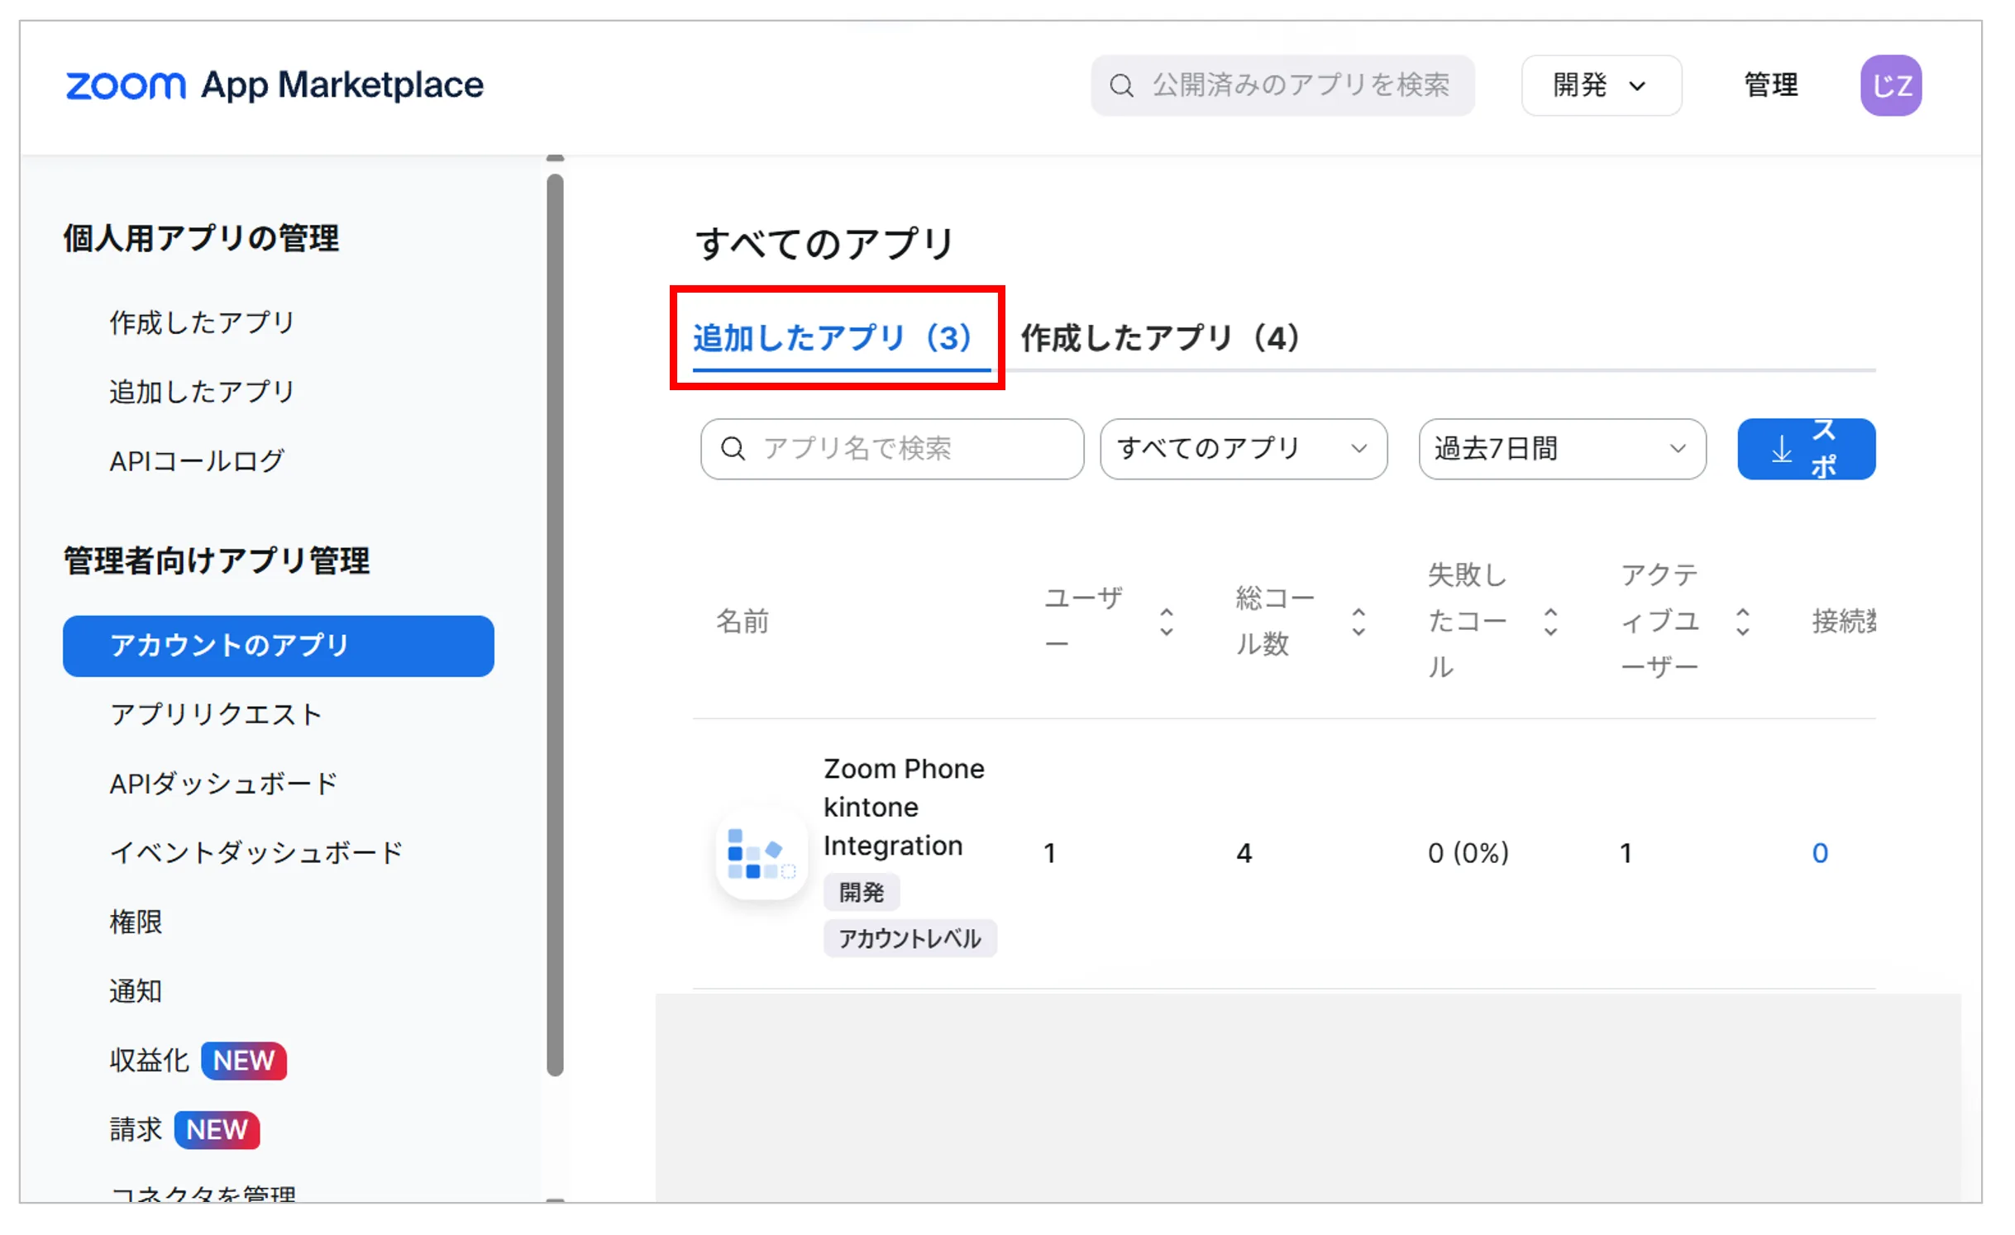This screenshot has height=1235, width=2015.
Task: Expand the 過去7日間 date range dropdown
Action: point(1562,449)
